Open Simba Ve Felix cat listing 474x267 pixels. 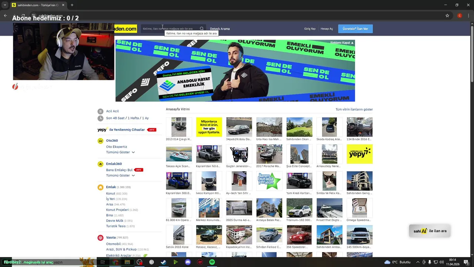[x=329, y=181]
